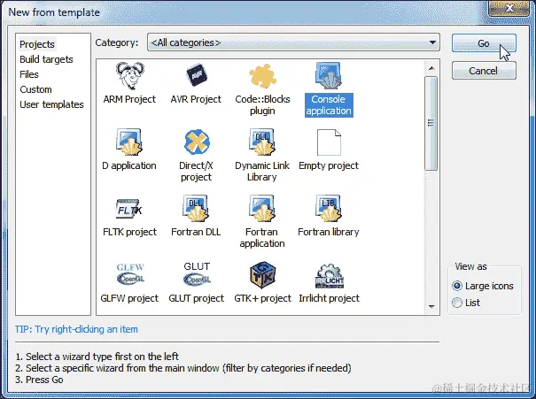
Task: Click the GTK+ project cube icon
Action: point(262,275)
